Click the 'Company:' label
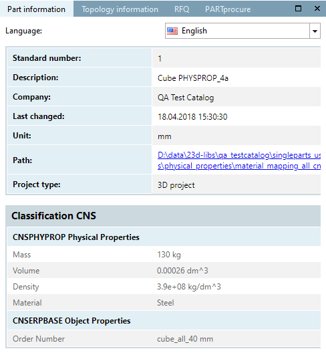 [x=31, y=97]
